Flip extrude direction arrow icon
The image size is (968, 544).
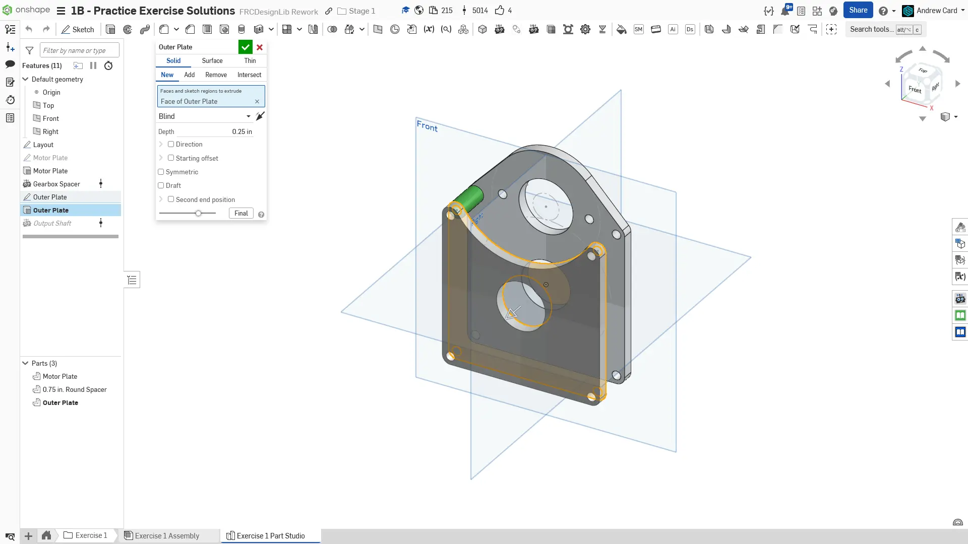tap(260, 116)
